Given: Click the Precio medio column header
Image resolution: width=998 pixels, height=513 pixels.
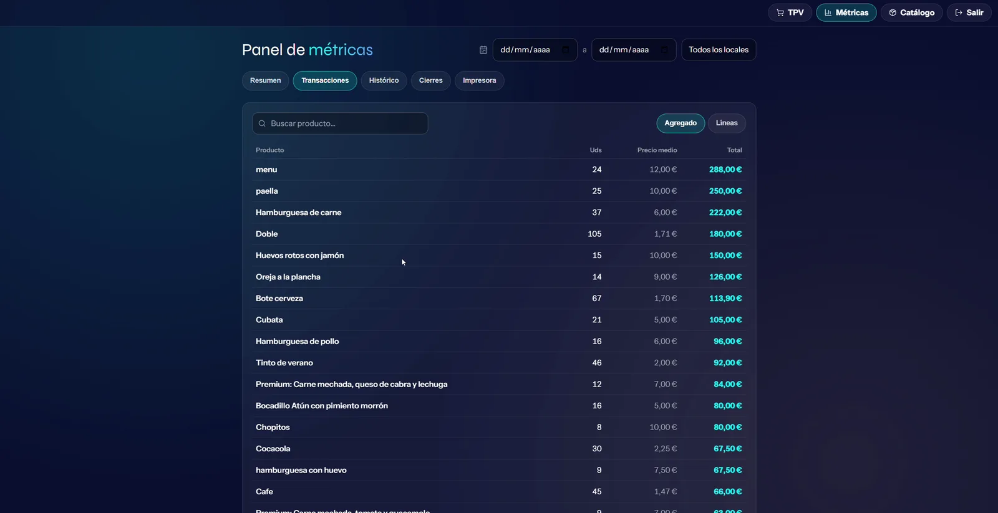Looking at the screenshot, I should coord(657,150).
